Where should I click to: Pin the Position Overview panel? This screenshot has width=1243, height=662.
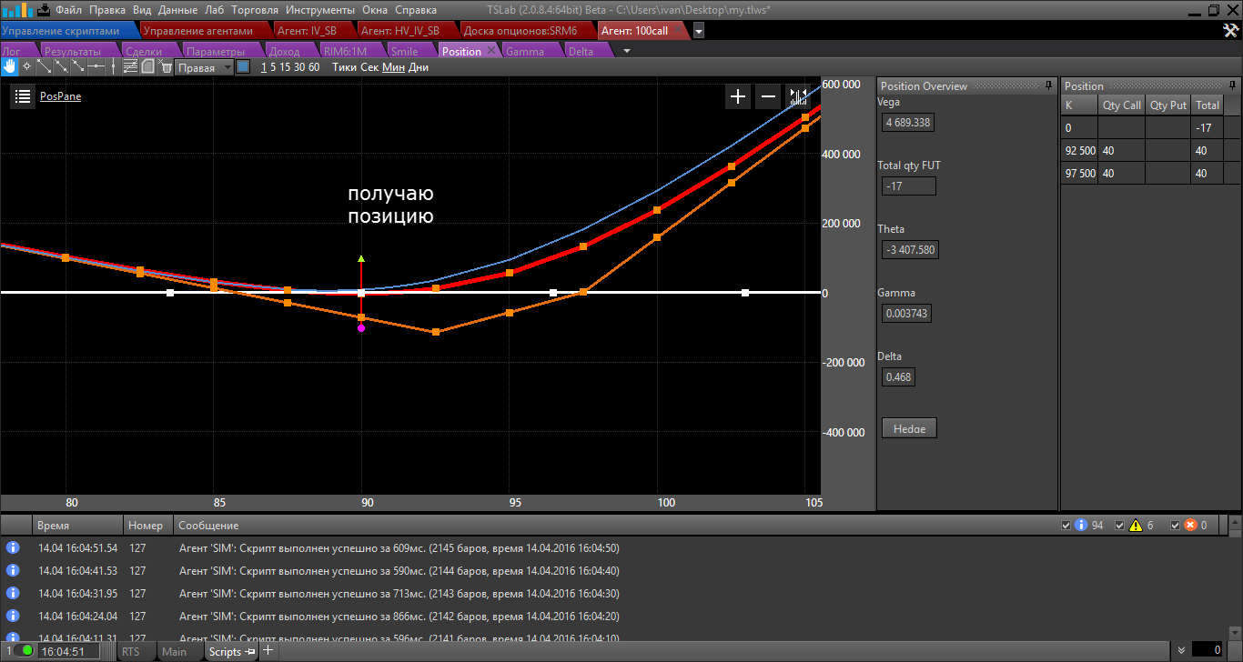click(x=1048, y=85)
